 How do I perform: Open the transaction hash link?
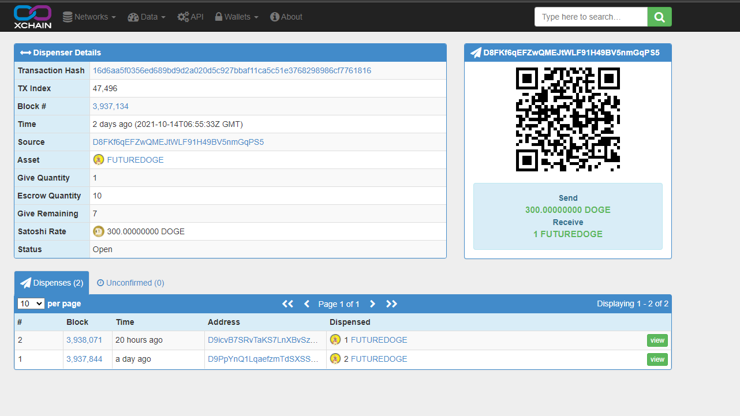[232, 70]
